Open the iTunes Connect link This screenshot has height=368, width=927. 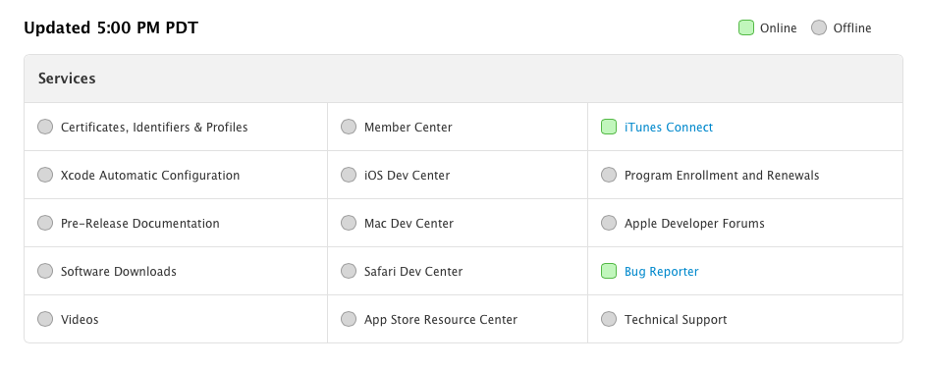point(669,127)
